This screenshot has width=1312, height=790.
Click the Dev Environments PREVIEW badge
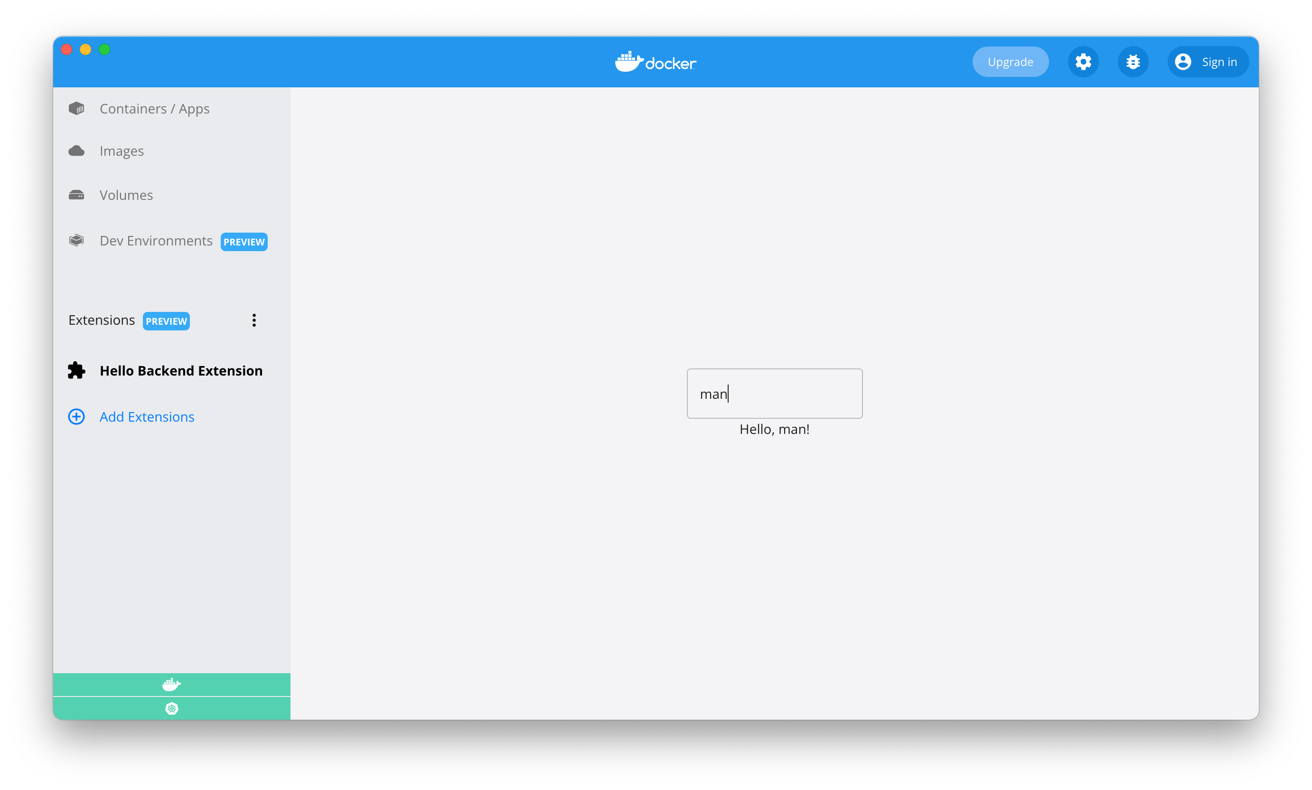[244, 242]
